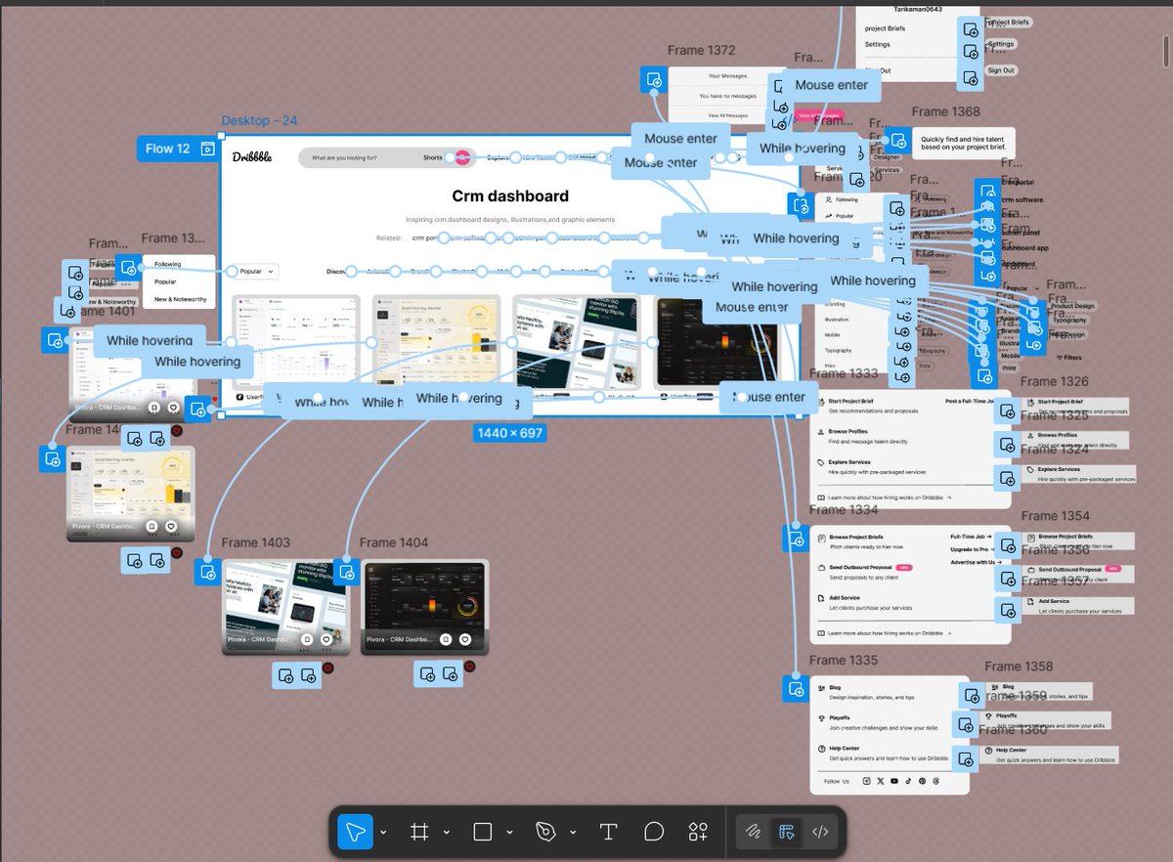
Task: Play prototype from Flow 12 icon
Action: [207, 149]
